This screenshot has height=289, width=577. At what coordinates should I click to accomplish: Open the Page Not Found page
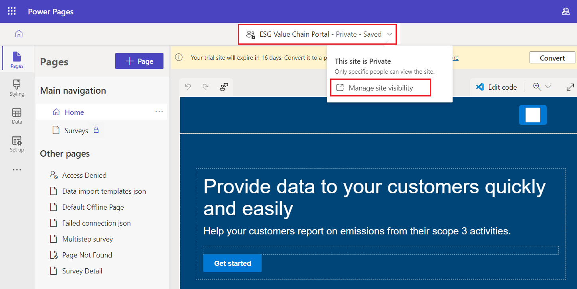(87, 255)
